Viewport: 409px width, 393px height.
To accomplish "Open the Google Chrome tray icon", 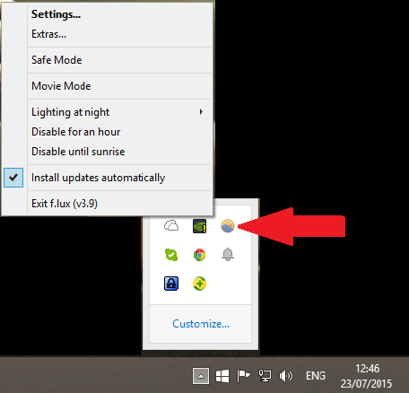I will tap(199, 255).
